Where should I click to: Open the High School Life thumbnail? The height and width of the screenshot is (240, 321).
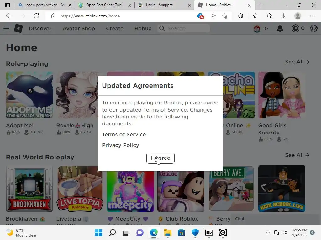(282, 188)
